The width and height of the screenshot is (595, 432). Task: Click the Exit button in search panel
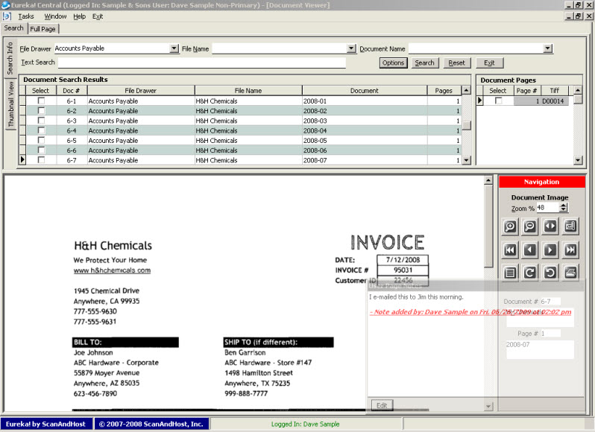point(490,63)
